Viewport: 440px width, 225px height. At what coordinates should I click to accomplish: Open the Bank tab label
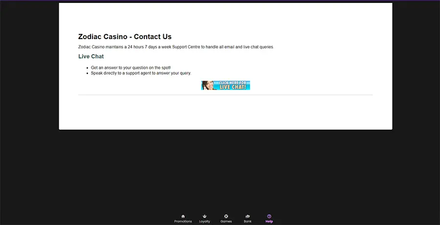pos(247,222)
